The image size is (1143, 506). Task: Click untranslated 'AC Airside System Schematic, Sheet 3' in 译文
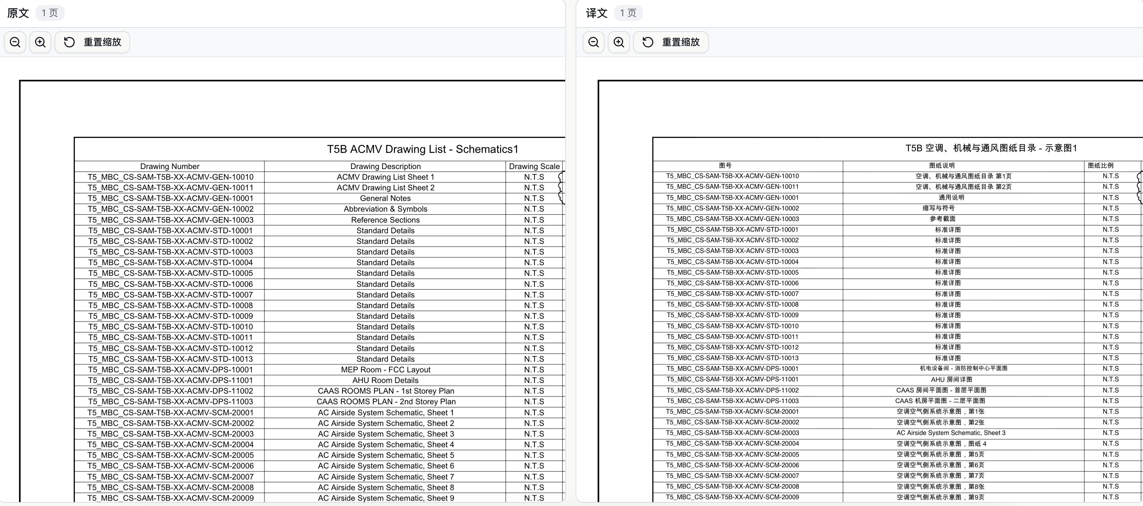pyautogui.click(x=951, y=433)
